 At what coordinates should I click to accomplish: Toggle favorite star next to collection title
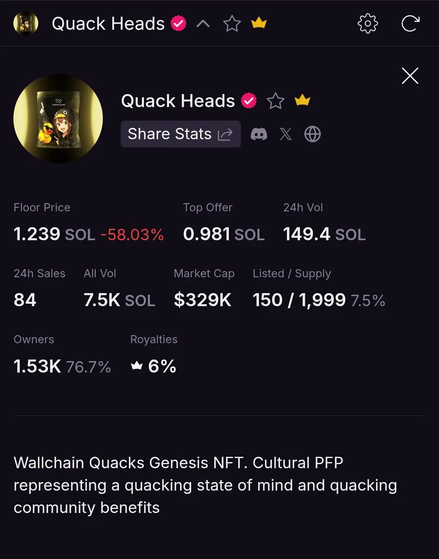[275, 101]
